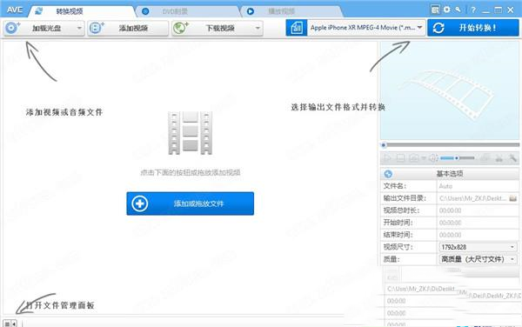Click the 添加视频 add video button

128,28
